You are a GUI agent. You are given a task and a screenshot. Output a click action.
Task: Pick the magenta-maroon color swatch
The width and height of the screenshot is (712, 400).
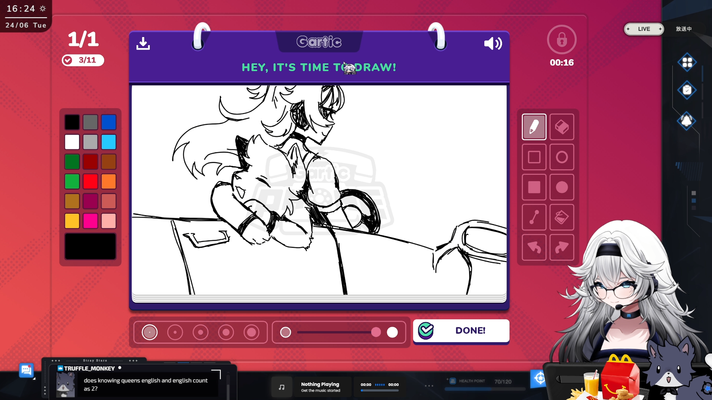90,201
